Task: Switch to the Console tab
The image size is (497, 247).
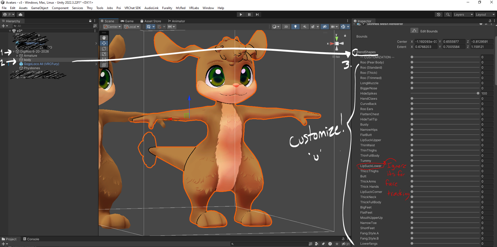Action: point(31,239)
